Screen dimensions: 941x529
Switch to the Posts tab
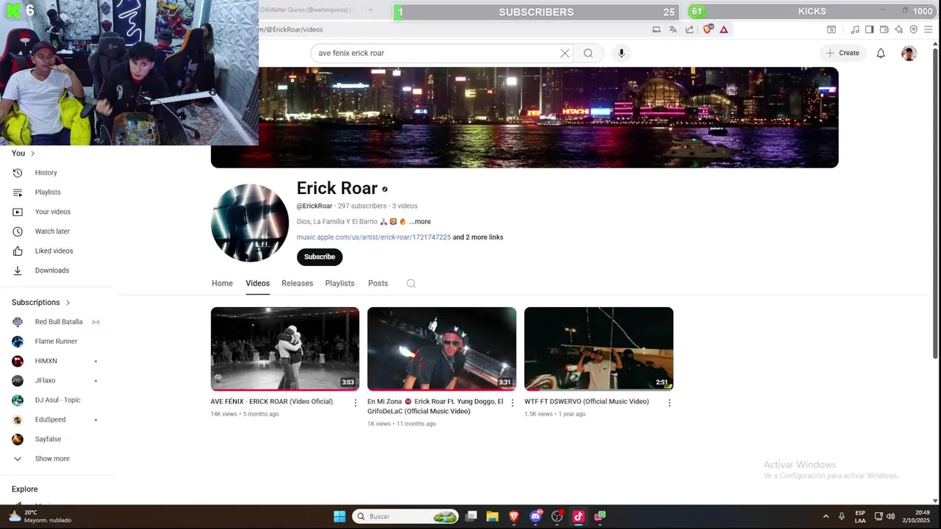point(378,284)
